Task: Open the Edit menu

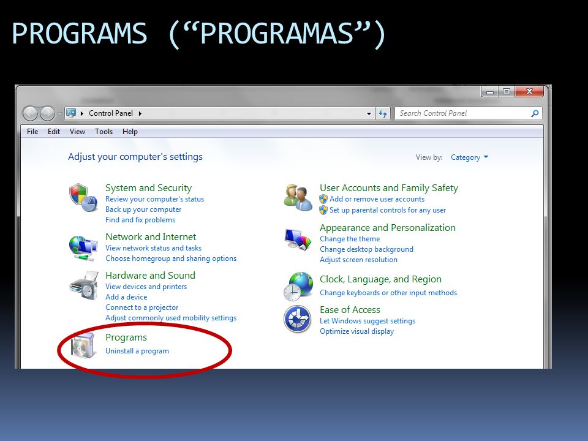Action: coord(54,132)
